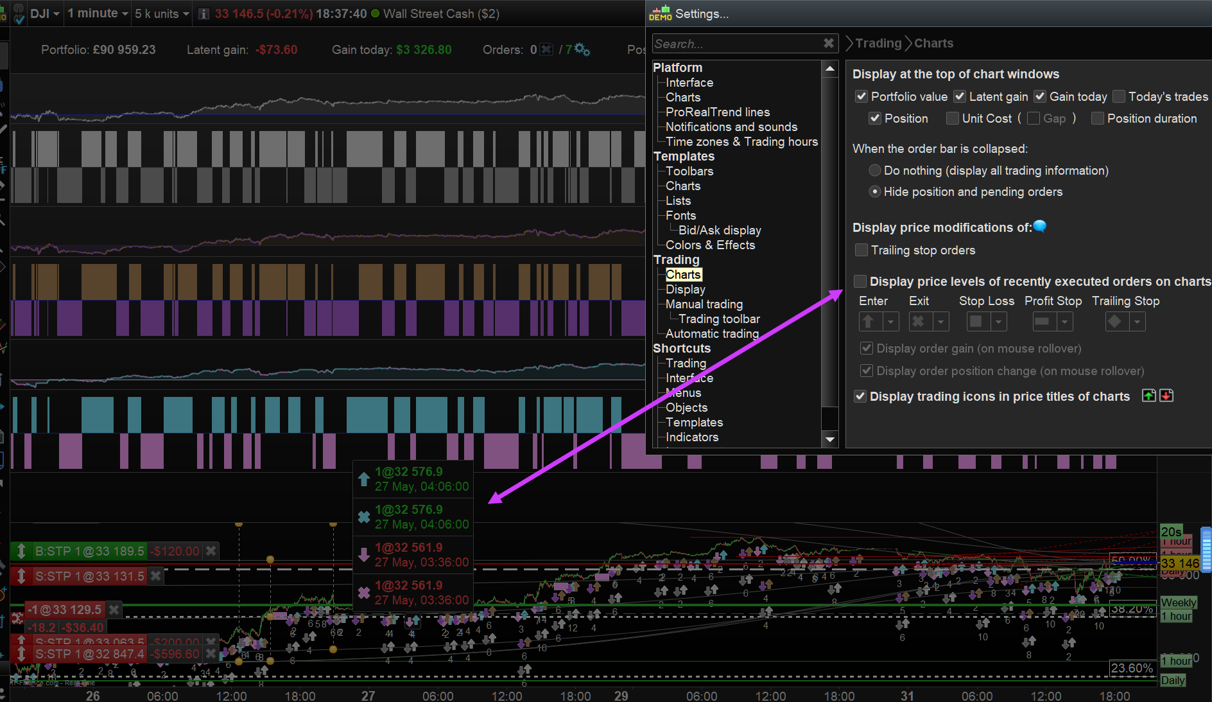This screenshot has height=702, width=1212.
Task: Enable the Today's trades checkbox
Action: (1119, 97)
